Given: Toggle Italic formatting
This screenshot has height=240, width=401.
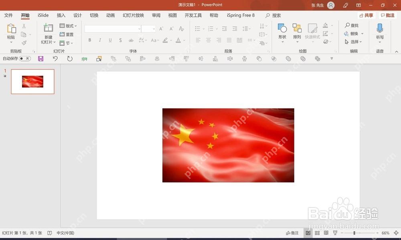Looking at the screenshot, I should click(100, 40).
